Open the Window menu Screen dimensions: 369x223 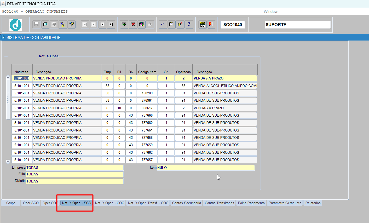point(270,12)
